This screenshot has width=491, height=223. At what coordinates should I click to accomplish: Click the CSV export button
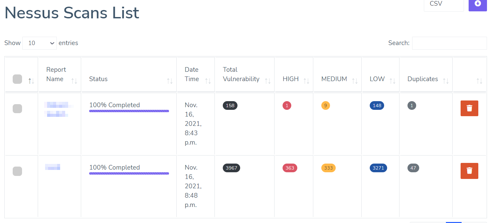pos(444,4)
